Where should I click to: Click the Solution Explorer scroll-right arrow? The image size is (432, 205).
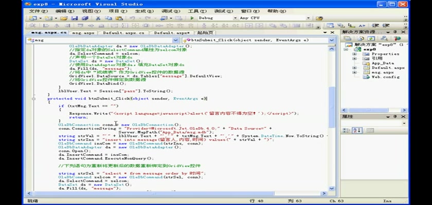(404, 110)
